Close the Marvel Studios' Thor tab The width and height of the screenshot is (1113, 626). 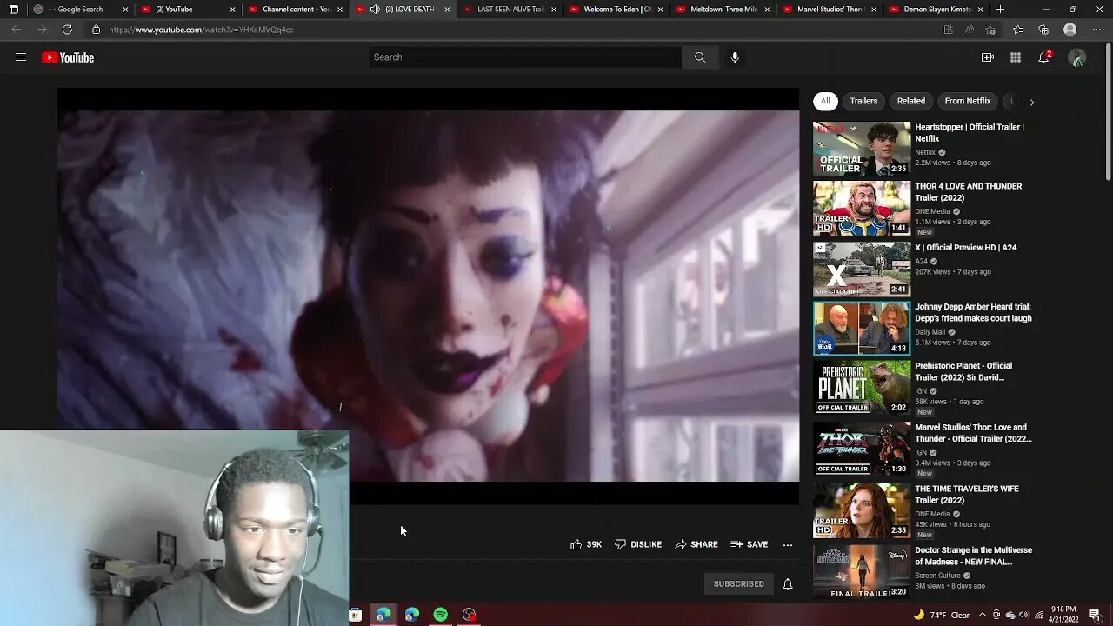[874, 10]
